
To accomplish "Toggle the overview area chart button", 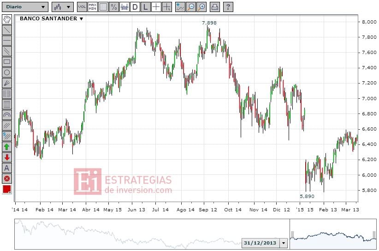I will click(x=124, y=7).
